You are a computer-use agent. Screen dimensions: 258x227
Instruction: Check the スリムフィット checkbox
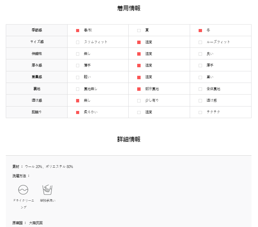click(78, 42)
